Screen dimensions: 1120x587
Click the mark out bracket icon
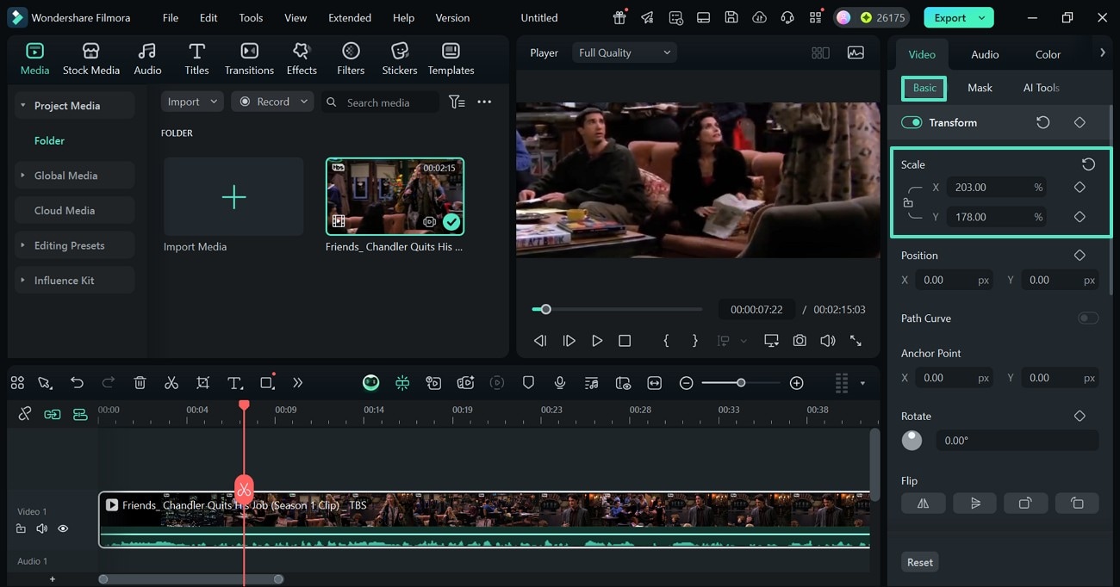pyautogui.click(x=694, y=341)
